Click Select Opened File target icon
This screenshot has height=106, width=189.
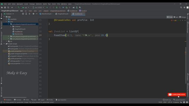23,14
